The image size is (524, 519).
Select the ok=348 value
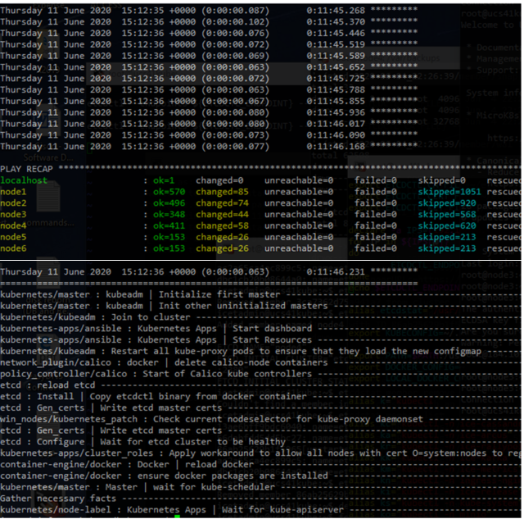(169, 215)
